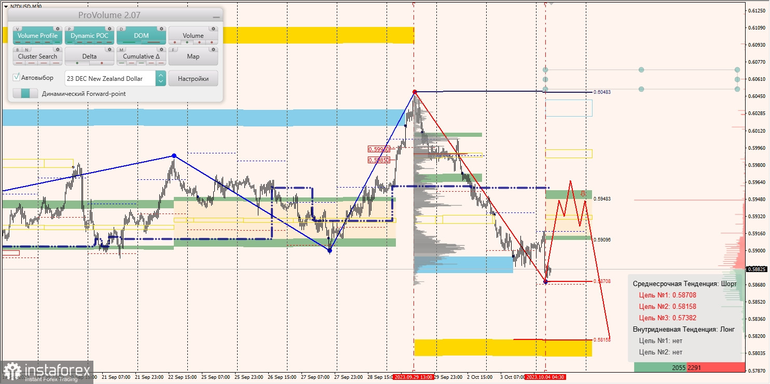Uncheck the Автовыбор checkbox

[17, 77]
